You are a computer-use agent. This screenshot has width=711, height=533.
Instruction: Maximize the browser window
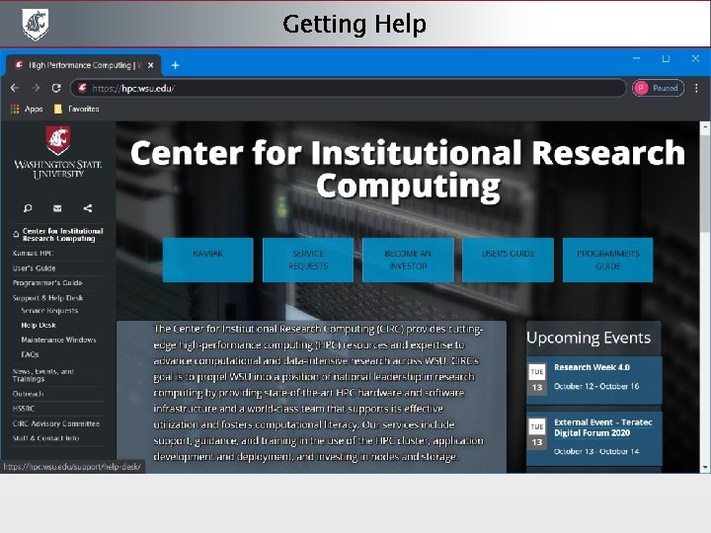666,58
